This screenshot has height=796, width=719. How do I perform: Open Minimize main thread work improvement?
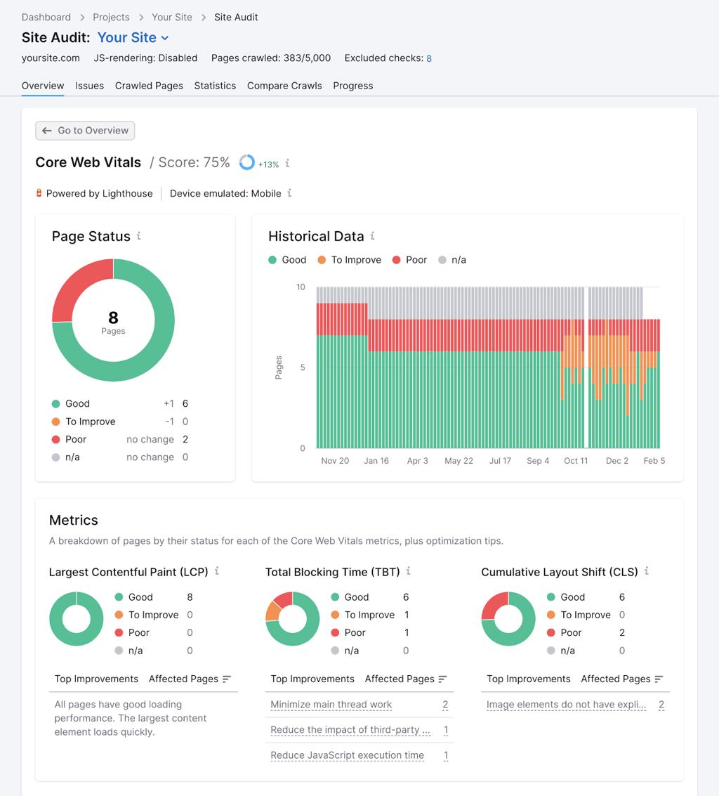click(x=331, y=705)
